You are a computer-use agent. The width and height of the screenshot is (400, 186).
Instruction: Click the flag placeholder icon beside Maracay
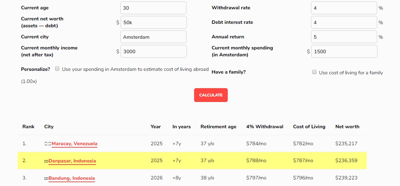48,144
